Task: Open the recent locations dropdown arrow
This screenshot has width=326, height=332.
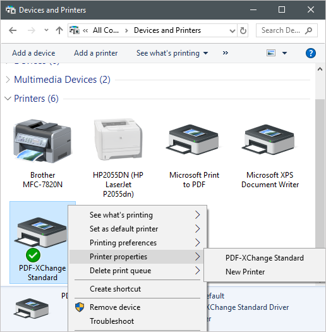Action: [46, 30]
